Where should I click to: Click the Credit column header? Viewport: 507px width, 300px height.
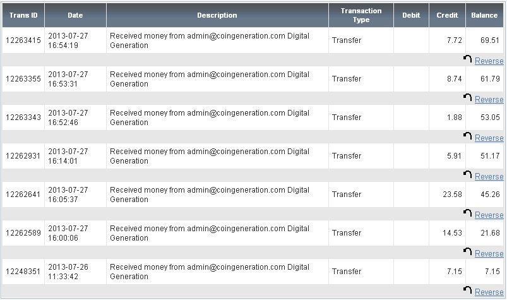(x=447, y=15)
